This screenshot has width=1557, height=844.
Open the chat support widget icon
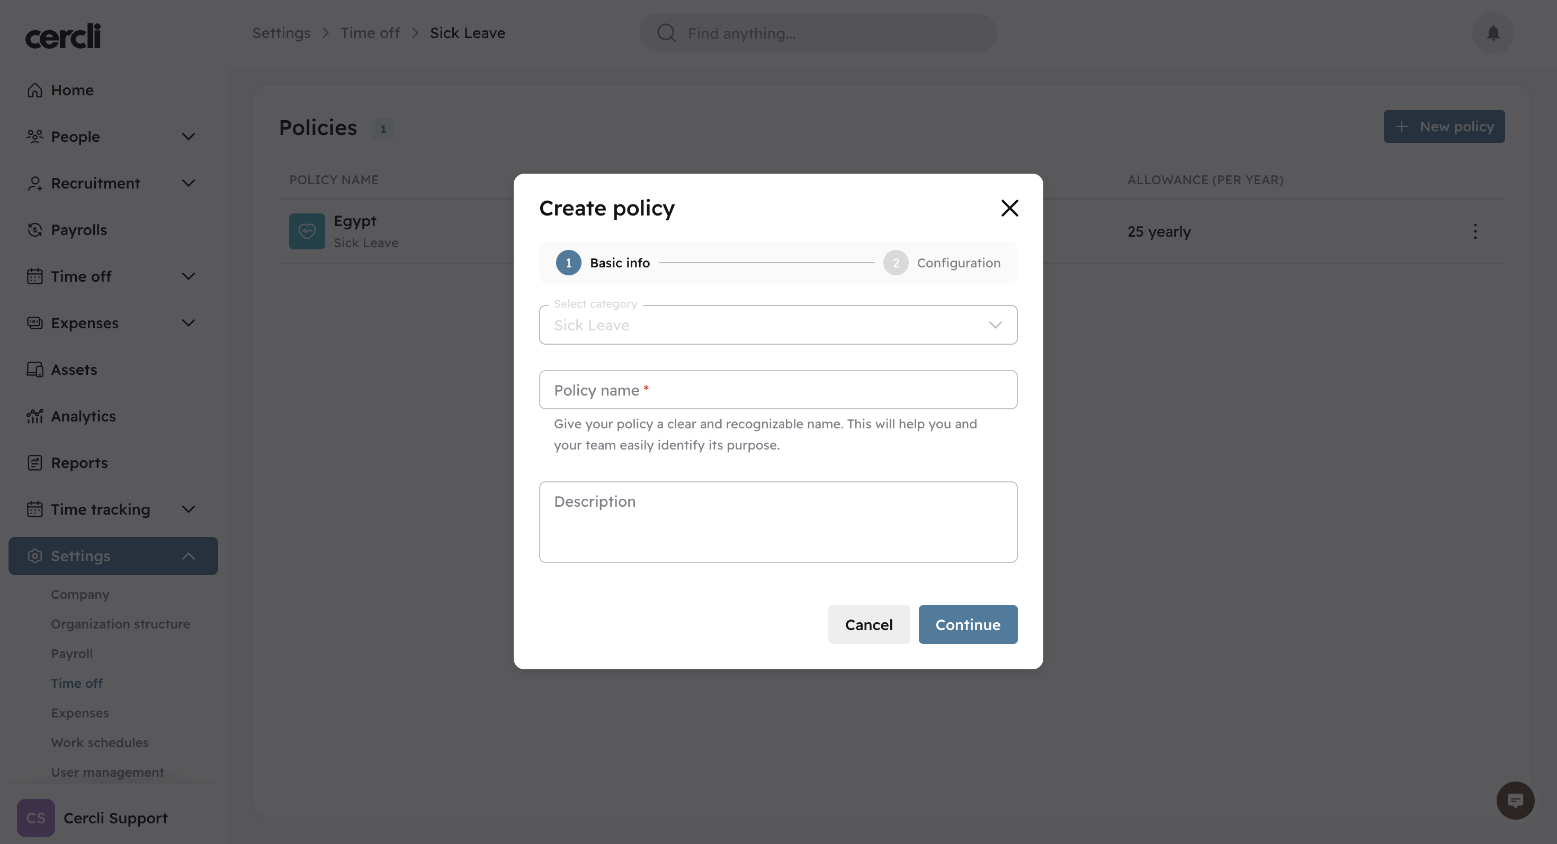coord(1515,801)
